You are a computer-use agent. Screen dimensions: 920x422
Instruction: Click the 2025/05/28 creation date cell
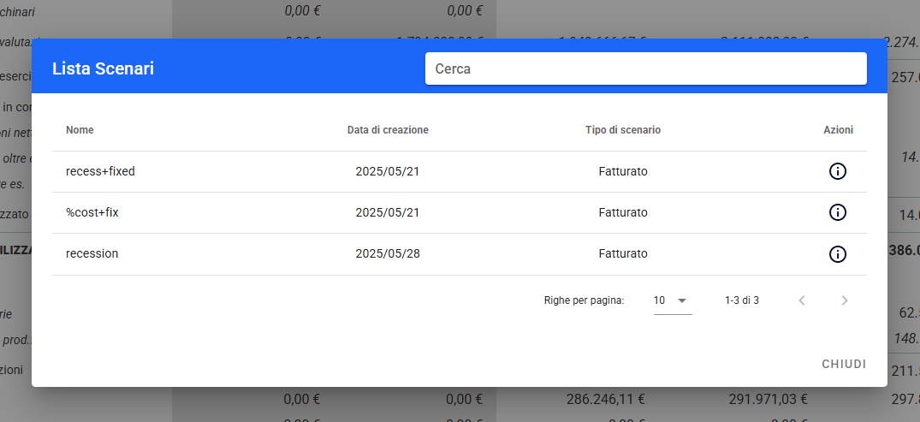pos(388,253)
